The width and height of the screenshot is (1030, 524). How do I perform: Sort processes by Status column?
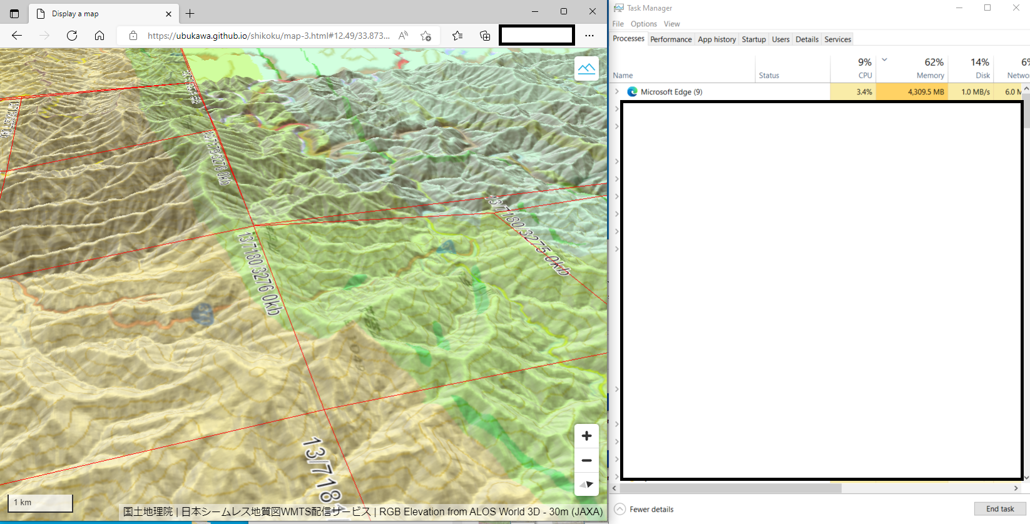click(793, 69)
